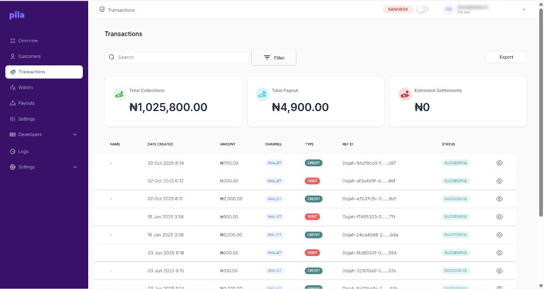544x289 pixels.
Task: Click ref ID ending in 711
Action: click(369, 217)
